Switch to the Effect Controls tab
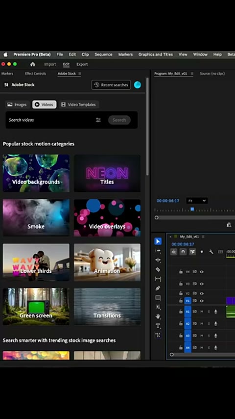Viewport: 235px width, 419px height. (x=35, y=74)
